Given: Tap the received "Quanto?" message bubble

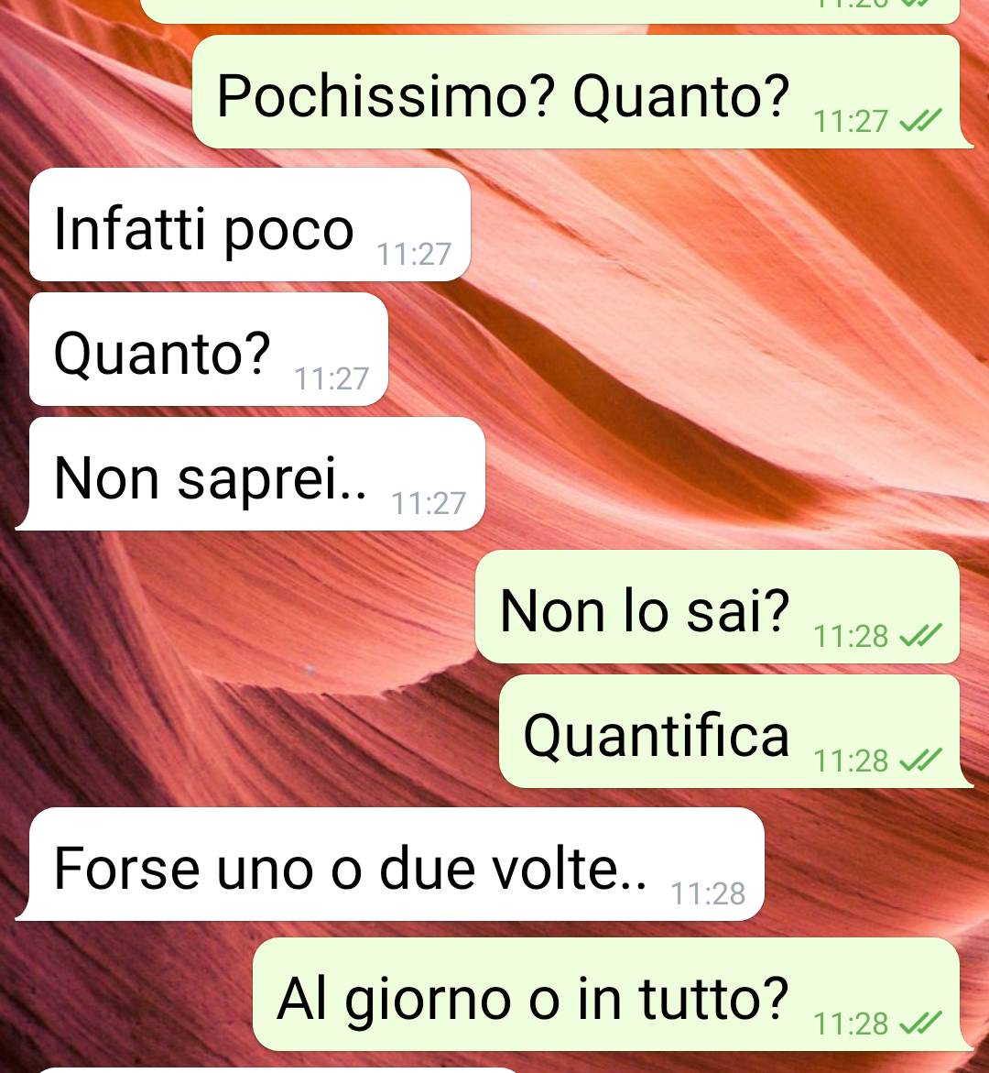Looking at the screenshot, I should pos(209,349).
